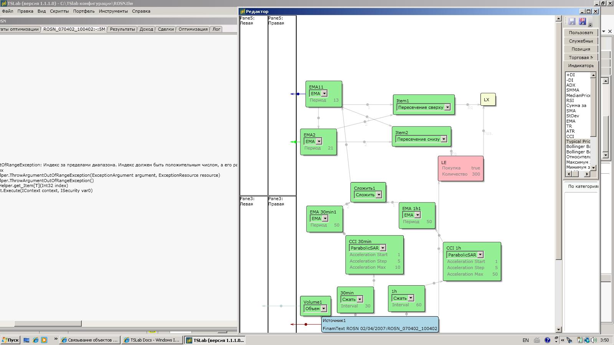Switch to the 'Оптимизация' tab
The width and height of the screenshot is (614, 345).
(x=193, y=29)
